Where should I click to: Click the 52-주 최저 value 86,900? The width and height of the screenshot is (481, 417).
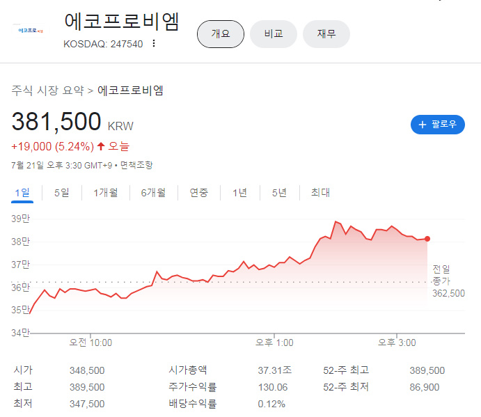425,387
